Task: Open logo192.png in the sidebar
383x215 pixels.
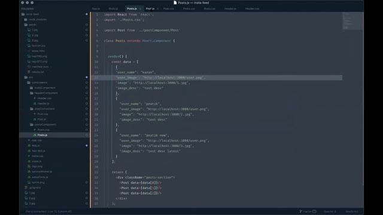Action: 39,56
